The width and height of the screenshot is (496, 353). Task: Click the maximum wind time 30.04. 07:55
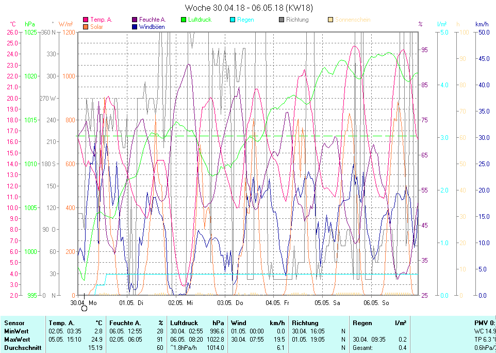click(247, 340)
